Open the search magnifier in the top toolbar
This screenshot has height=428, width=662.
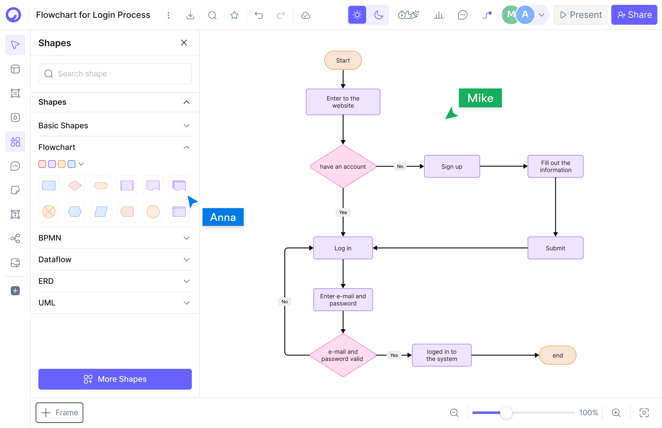click(212, 15)
